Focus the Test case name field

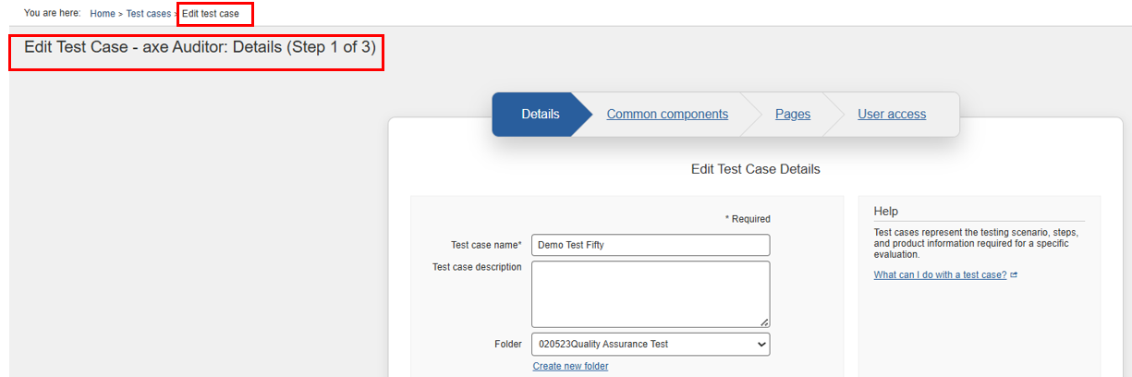click(x=651, y=245)
